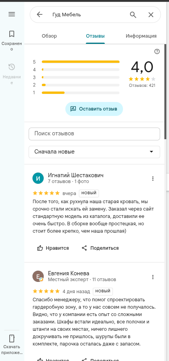
Task: Open Евгения Конева profile name
Action: click(x=68, y=273)
